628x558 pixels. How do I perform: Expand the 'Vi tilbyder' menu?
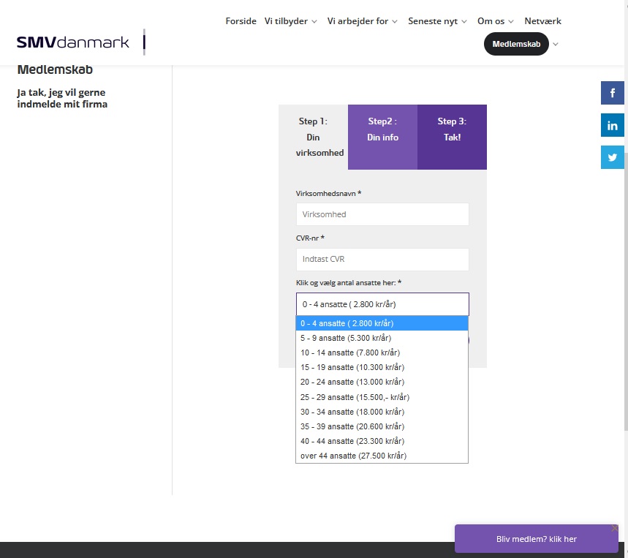290,21
